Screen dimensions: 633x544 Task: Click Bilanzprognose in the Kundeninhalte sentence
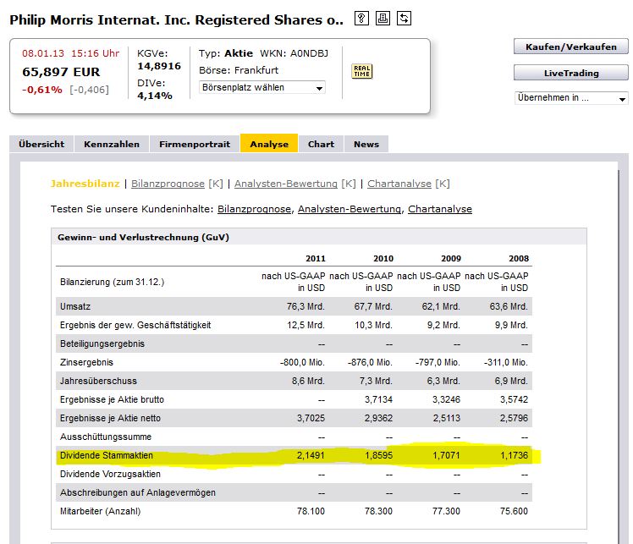click(x=254, y=209)
